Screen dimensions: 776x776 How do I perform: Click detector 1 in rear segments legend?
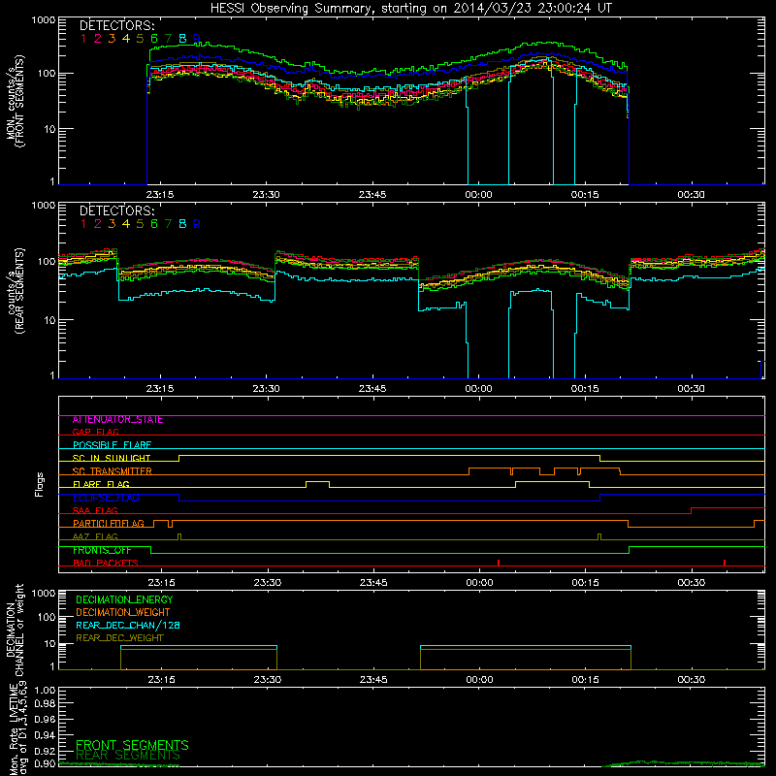point(83,224)
